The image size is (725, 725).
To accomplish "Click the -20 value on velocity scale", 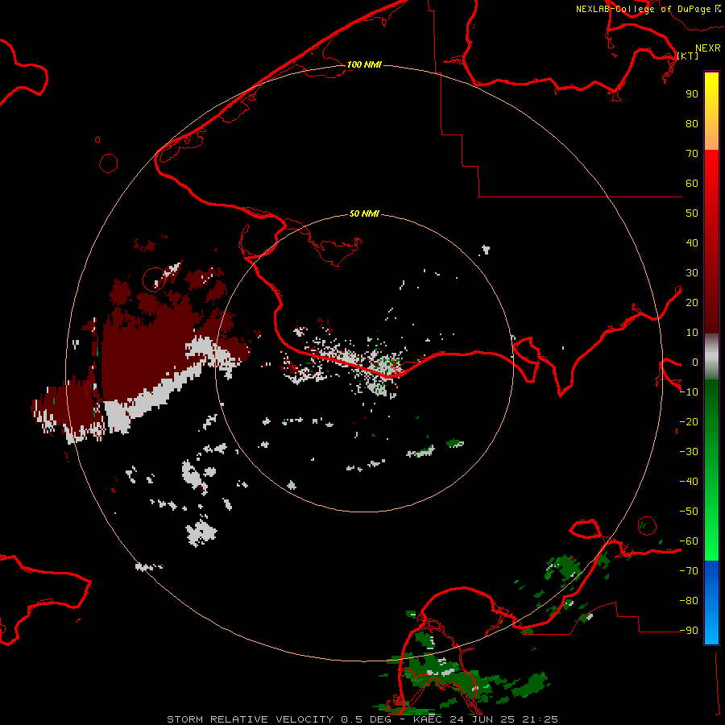I will (689, 421).
